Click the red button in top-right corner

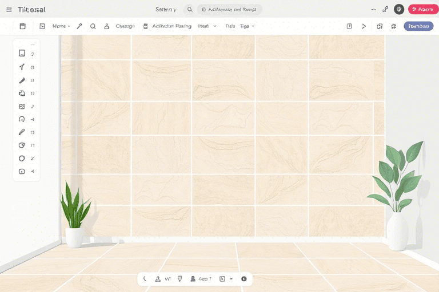(x=422, y=9)
